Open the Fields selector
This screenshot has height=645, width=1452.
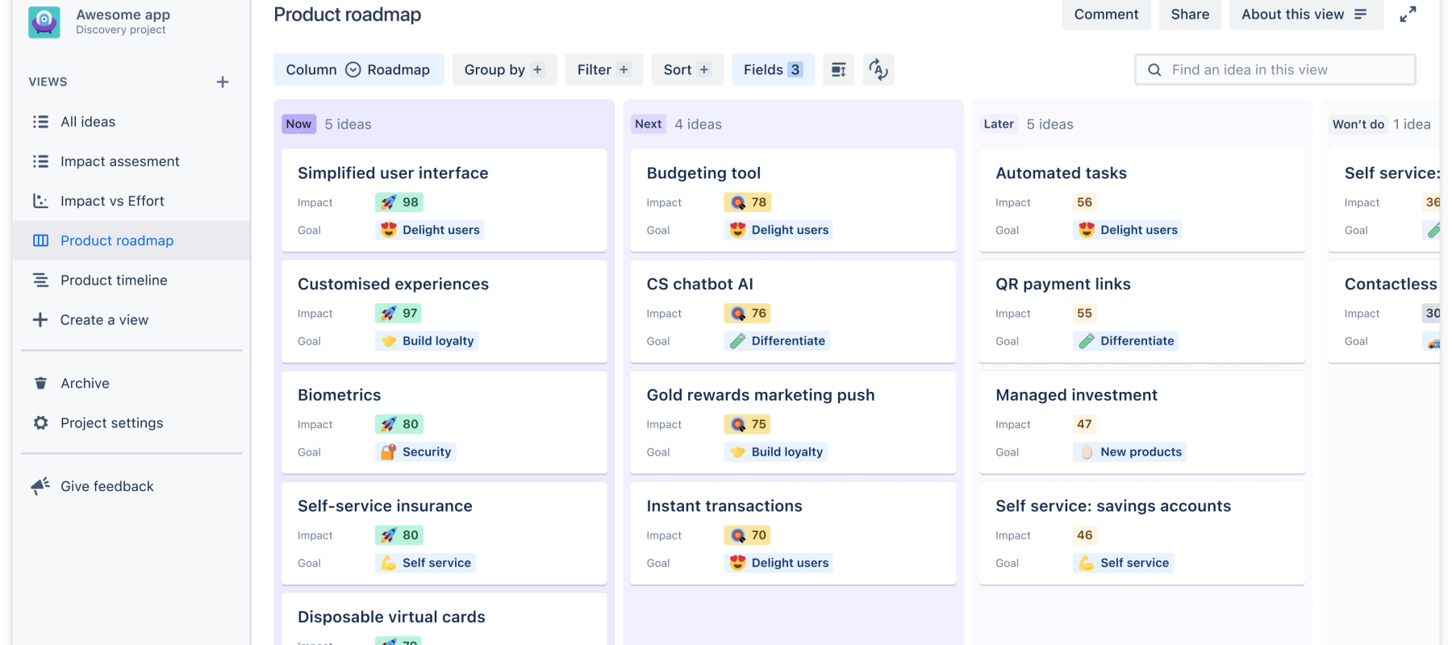(773, 70)
